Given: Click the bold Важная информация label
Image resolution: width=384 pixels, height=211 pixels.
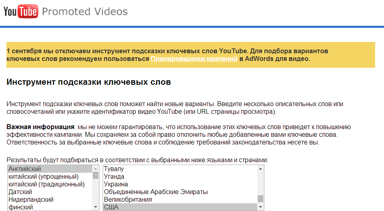Looking at the screenshot, I should (40, 127).
